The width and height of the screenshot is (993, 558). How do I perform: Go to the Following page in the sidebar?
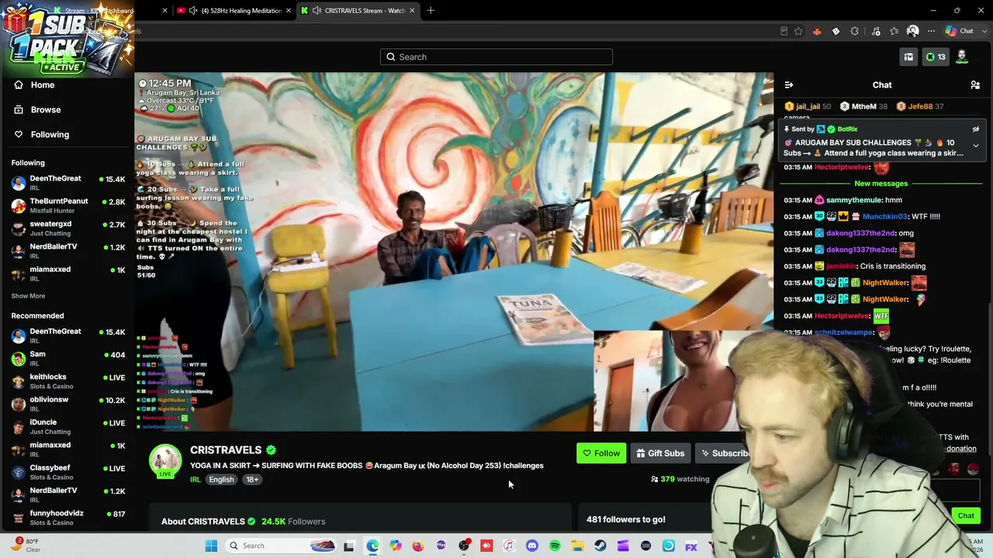click(x=50, y=135)
